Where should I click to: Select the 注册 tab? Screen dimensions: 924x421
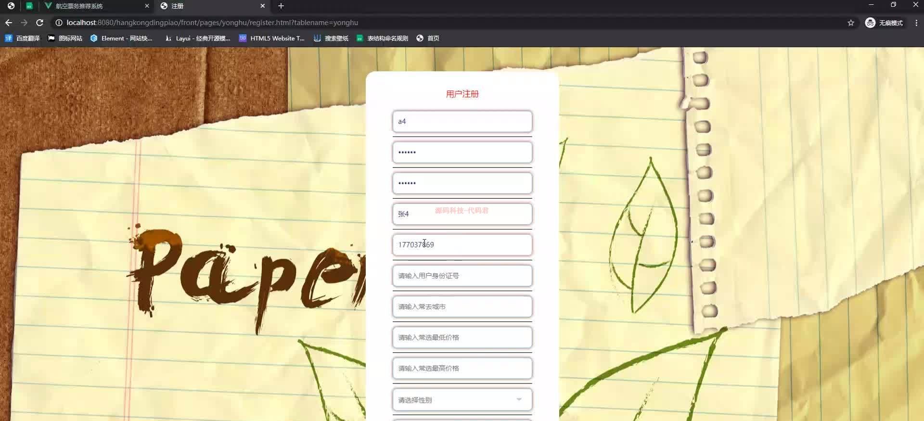click(212, 6)
